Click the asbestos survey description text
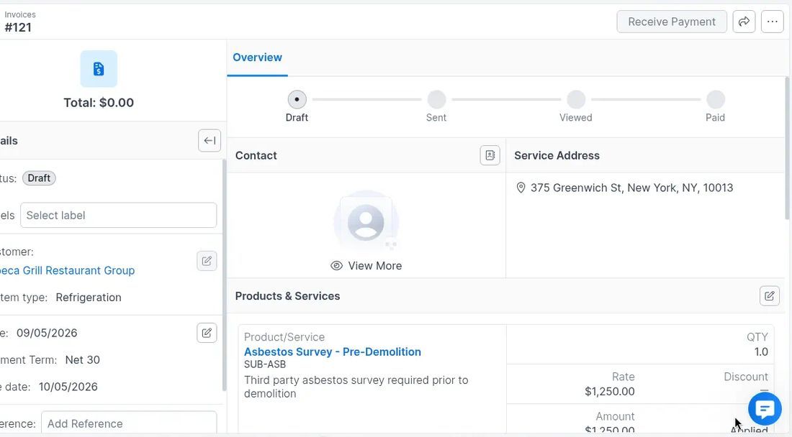The width and height of the screenshot is (792, 437). pyautogui.click(x=356, y=387)
